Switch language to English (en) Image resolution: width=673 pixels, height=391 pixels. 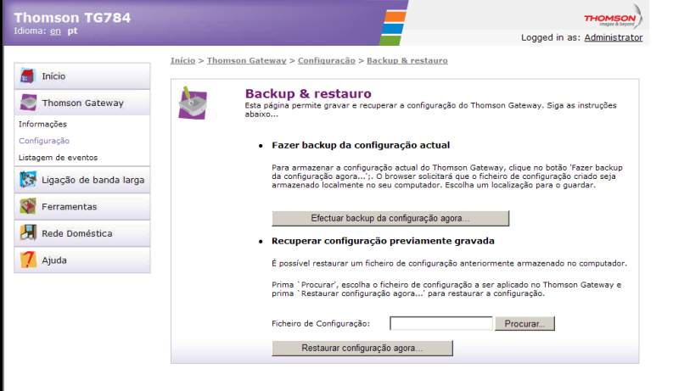coord(55,31)
